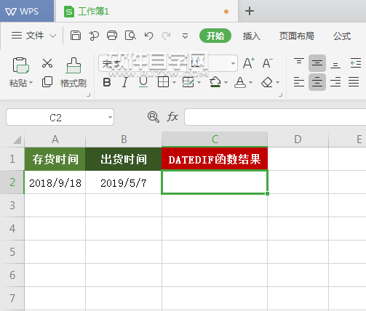Switch to the 插入 ribbon tab

pos(251,36)
